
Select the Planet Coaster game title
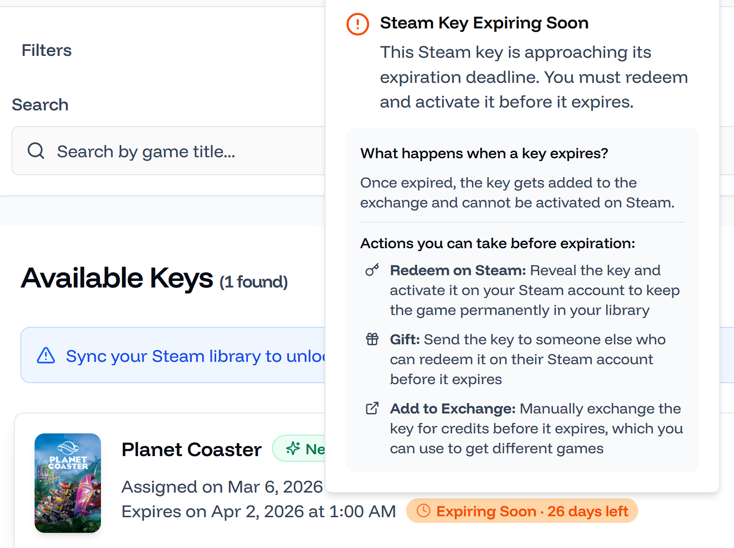tap(191, 449)
